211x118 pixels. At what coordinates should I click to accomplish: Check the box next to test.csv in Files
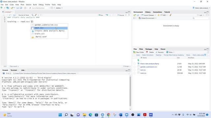coord(135,70)
